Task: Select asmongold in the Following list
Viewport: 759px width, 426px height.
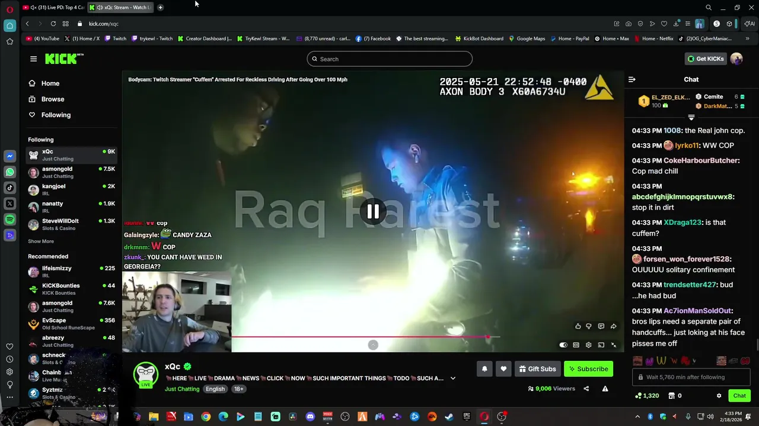Action: tap(71, 172)
